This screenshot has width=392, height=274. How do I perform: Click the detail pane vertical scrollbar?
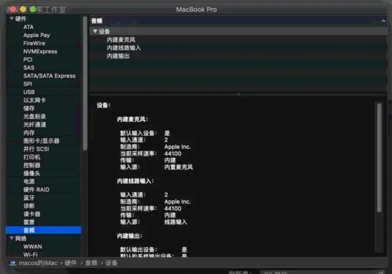click(x=379, y=158)
